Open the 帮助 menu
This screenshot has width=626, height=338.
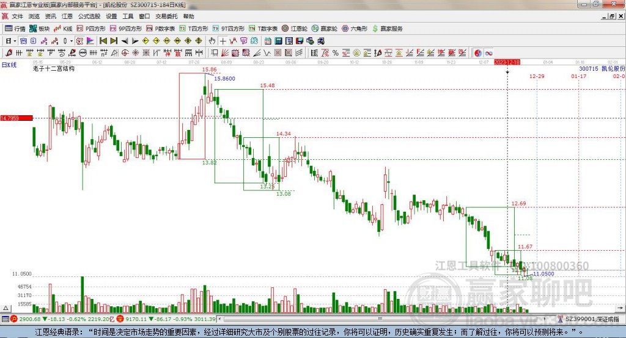tap(188, 16)
